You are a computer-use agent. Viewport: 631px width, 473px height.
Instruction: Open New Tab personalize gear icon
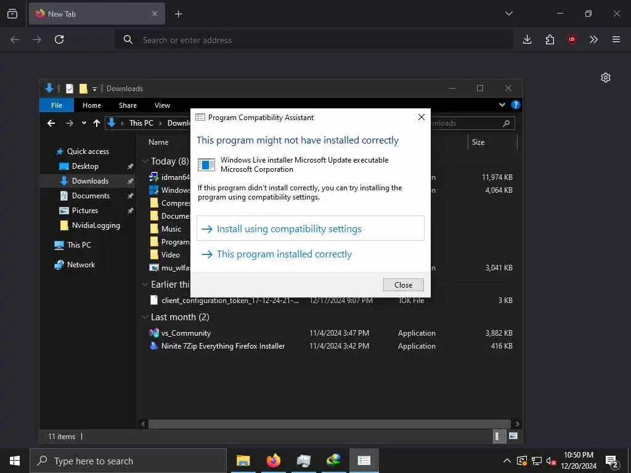(x=606, y=78)
